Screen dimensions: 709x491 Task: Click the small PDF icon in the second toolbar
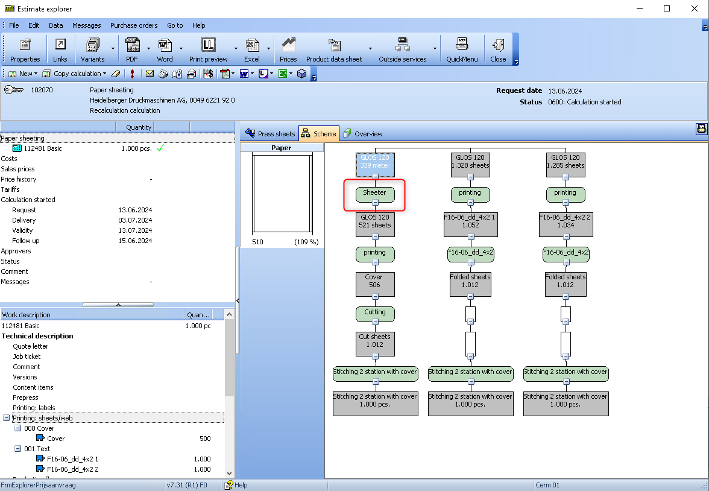click(x=225, y=74)
